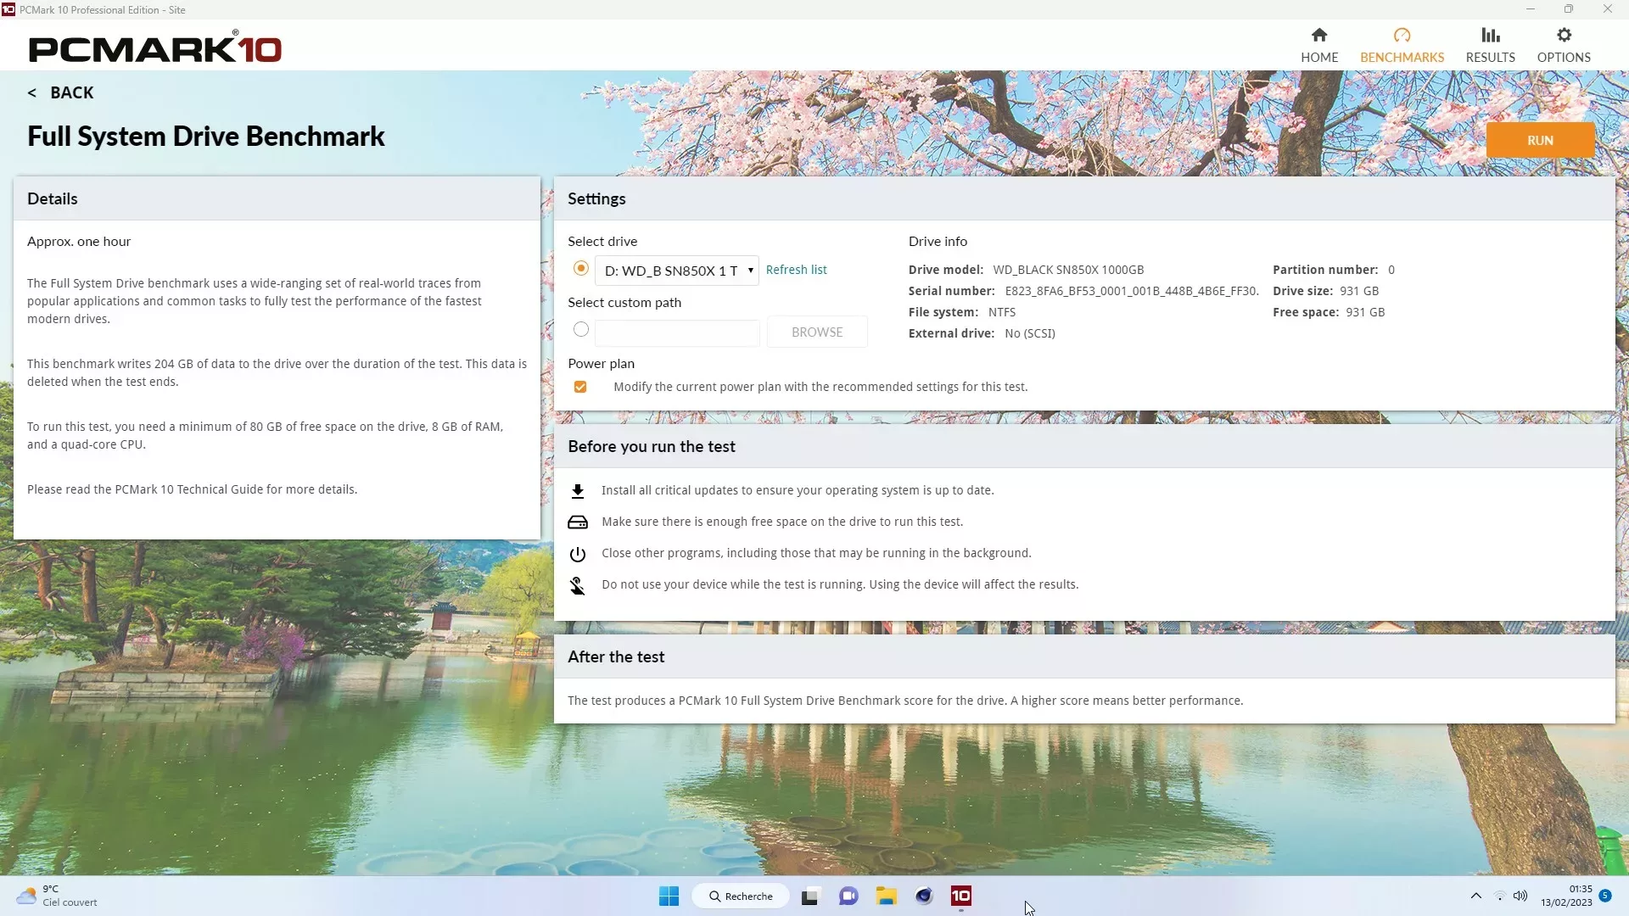The image size is (1629, 916).
Task: Uncheck the modify power plan checkbox
Action: pyautogui.click(x=580, y=387)
